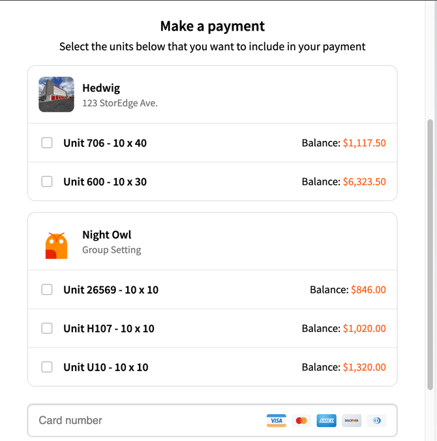Click the page vertical scrollbar thumb

point(430,254)
